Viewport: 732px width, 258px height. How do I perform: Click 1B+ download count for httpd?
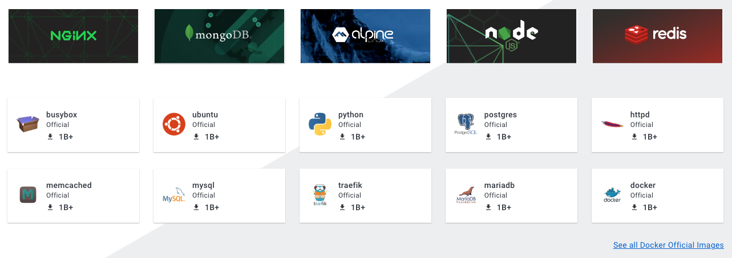[650, 137]
